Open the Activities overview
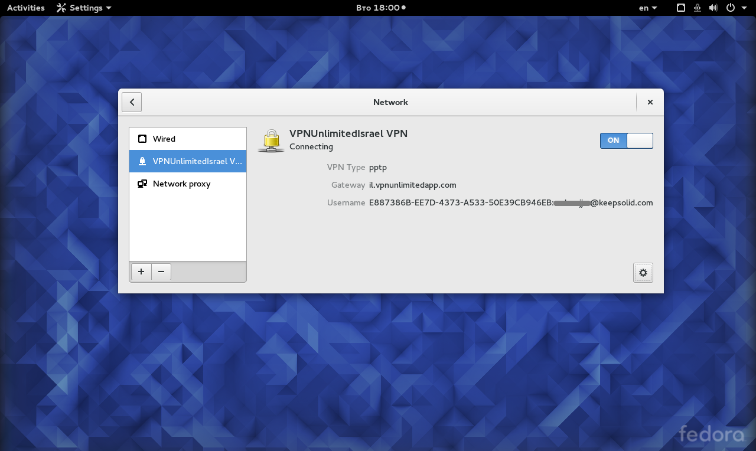The image size is (756, 451). tap(26, 8)
